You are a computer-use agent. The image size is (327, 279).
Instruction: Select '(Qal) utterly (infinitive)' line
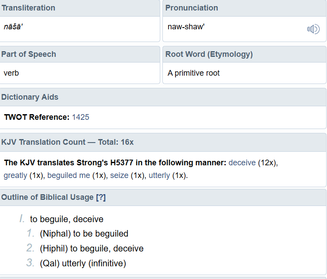click(83, 263)
